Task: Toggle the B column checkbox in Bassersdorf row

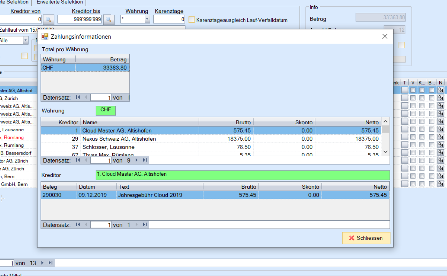Action: [432, 153]
